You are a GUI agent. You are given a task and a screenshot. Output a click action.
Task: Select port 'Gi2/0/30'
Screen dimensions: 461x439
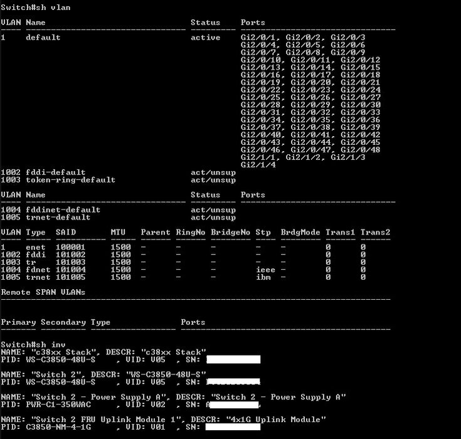[361, 105]
